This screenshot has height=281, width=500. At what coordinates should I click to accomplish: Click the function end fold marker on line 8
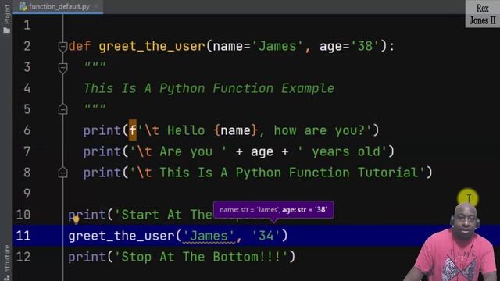[x=62, y=173]
